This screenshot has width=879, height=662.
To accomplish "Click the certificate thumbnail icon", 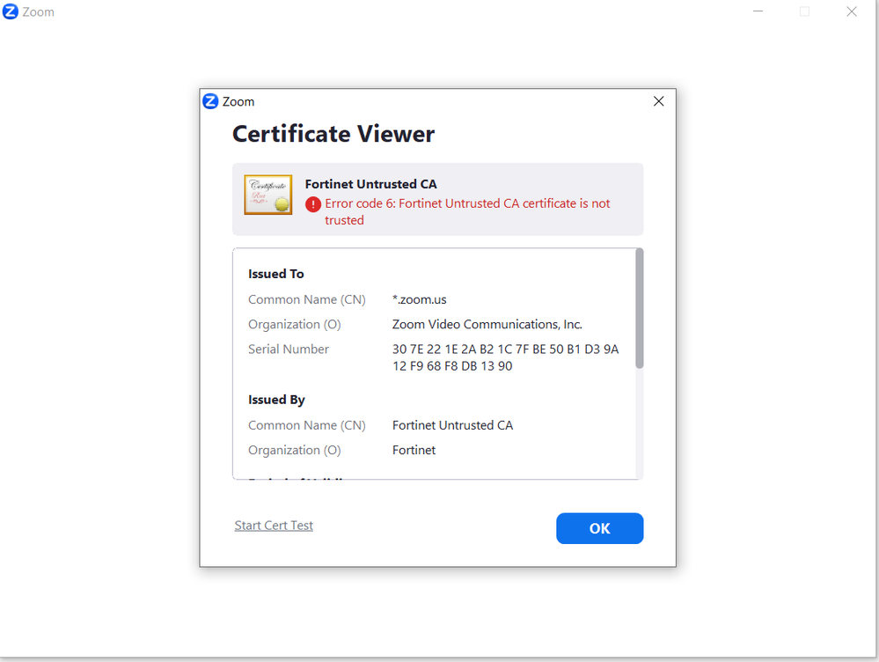I will pyautogui.click(x=268, y=195).
